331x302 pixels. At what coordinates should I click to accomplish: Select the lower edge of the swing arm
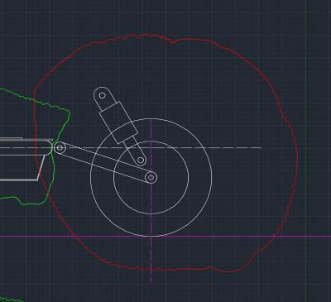click(x=102, y=167)
